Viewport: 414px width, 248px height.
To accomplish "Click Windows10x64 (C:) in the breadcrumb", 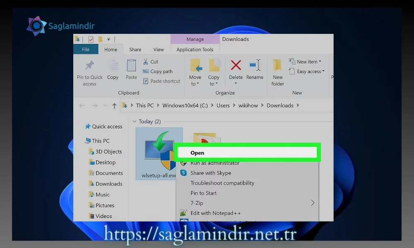I will pos(185,105).
